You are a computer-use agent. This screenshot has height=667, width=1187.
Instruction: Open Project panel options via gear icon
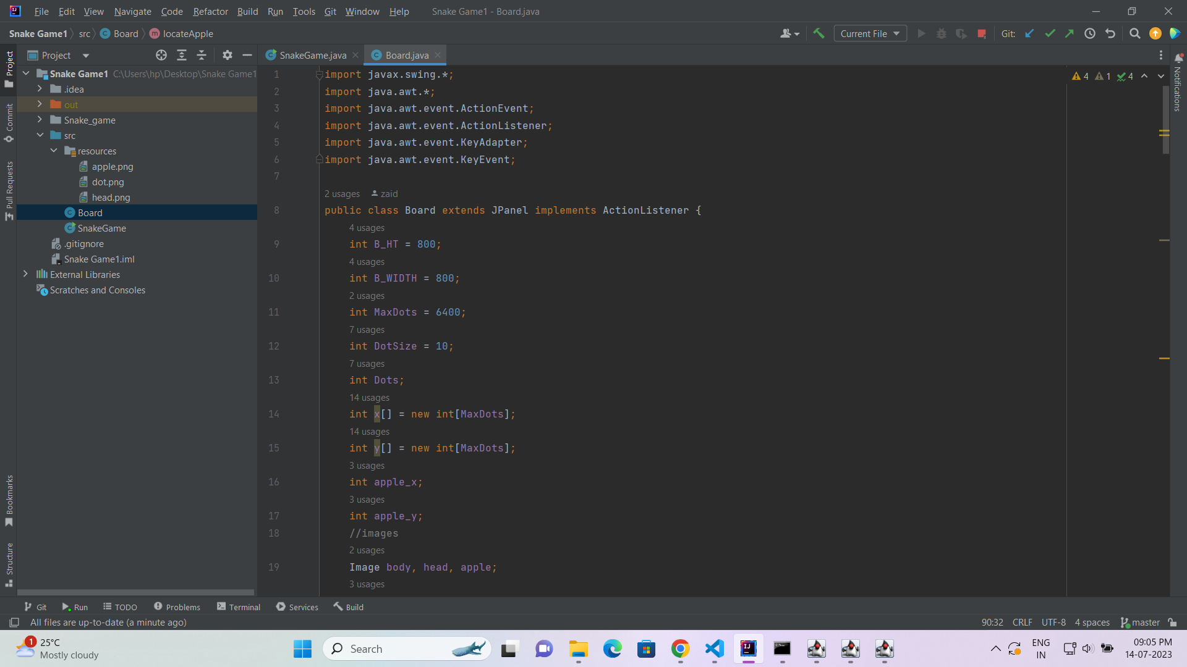pyautogui.click(x=227, y=55)
